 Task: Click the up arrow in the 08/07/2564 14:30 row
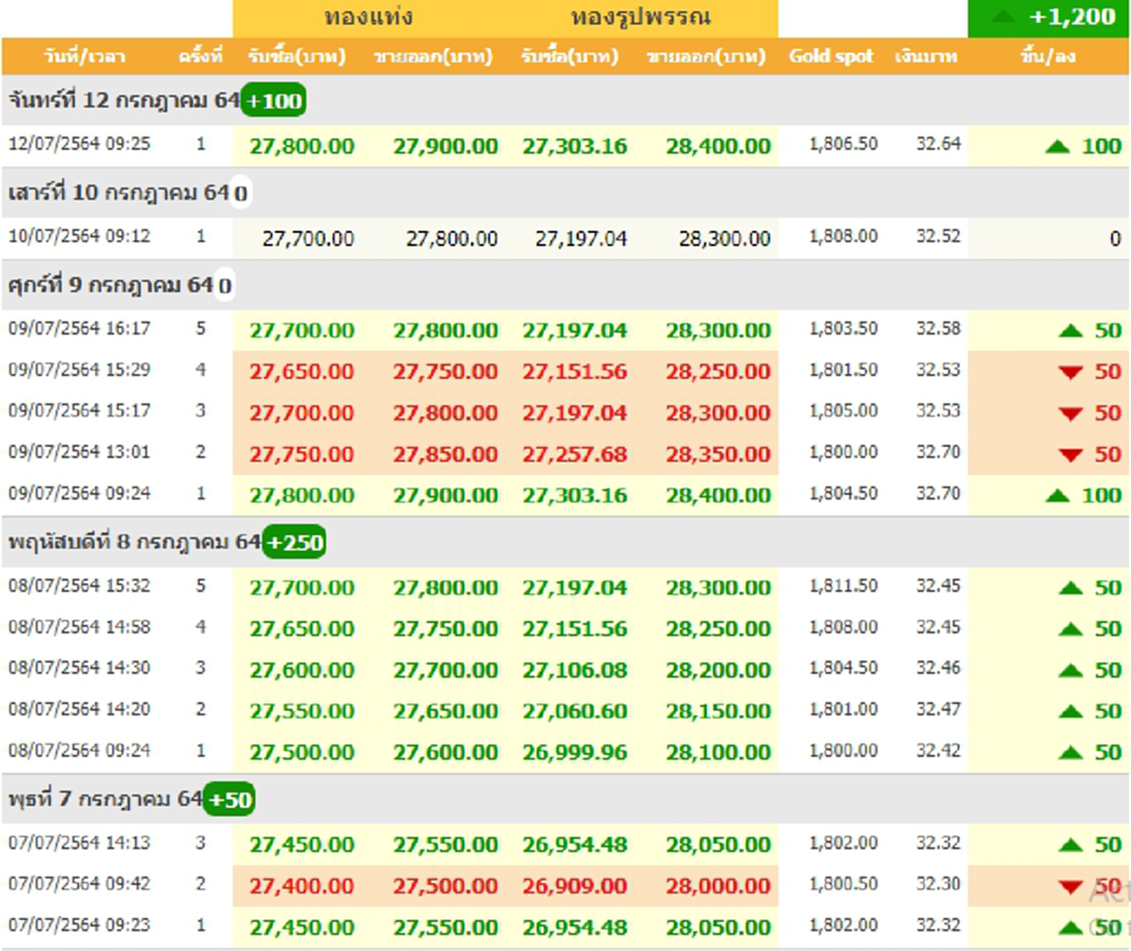(x=1071, y=671)
